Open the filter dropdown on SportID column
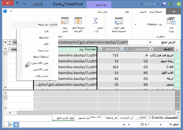 [100, 49]
